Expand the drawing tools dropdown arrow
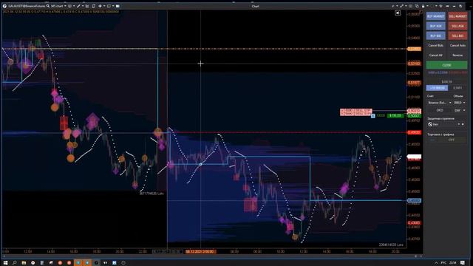Image resolution: width=473 pixels, height=266 pixels. tap(83, 6)
